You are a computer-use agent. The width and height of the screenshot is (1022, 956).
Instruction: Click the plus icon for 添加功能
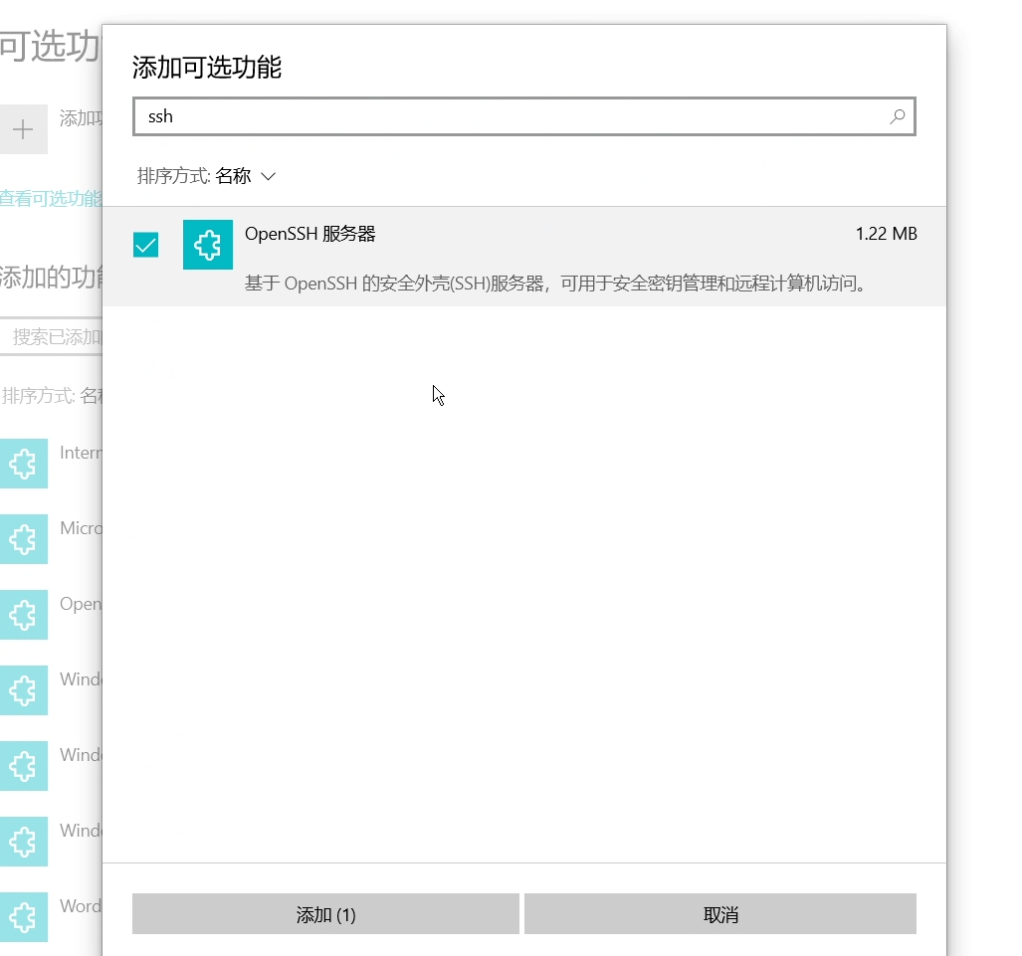pyautogui.click(x=23, y=129)
